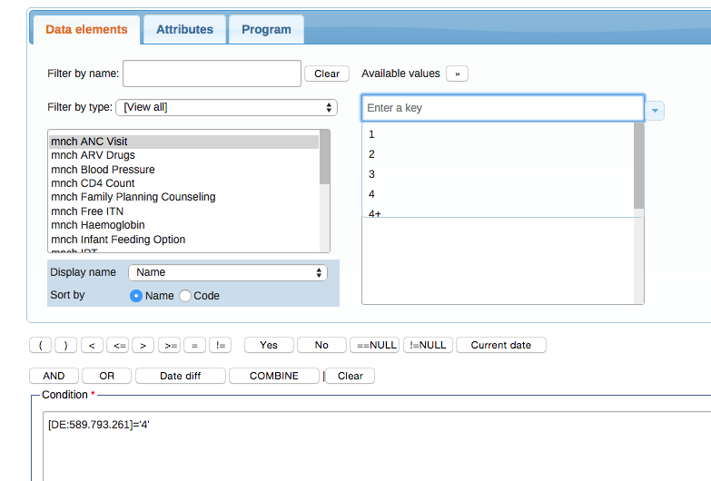
Task: Switch to the Data elements tab
Action: 86,29
